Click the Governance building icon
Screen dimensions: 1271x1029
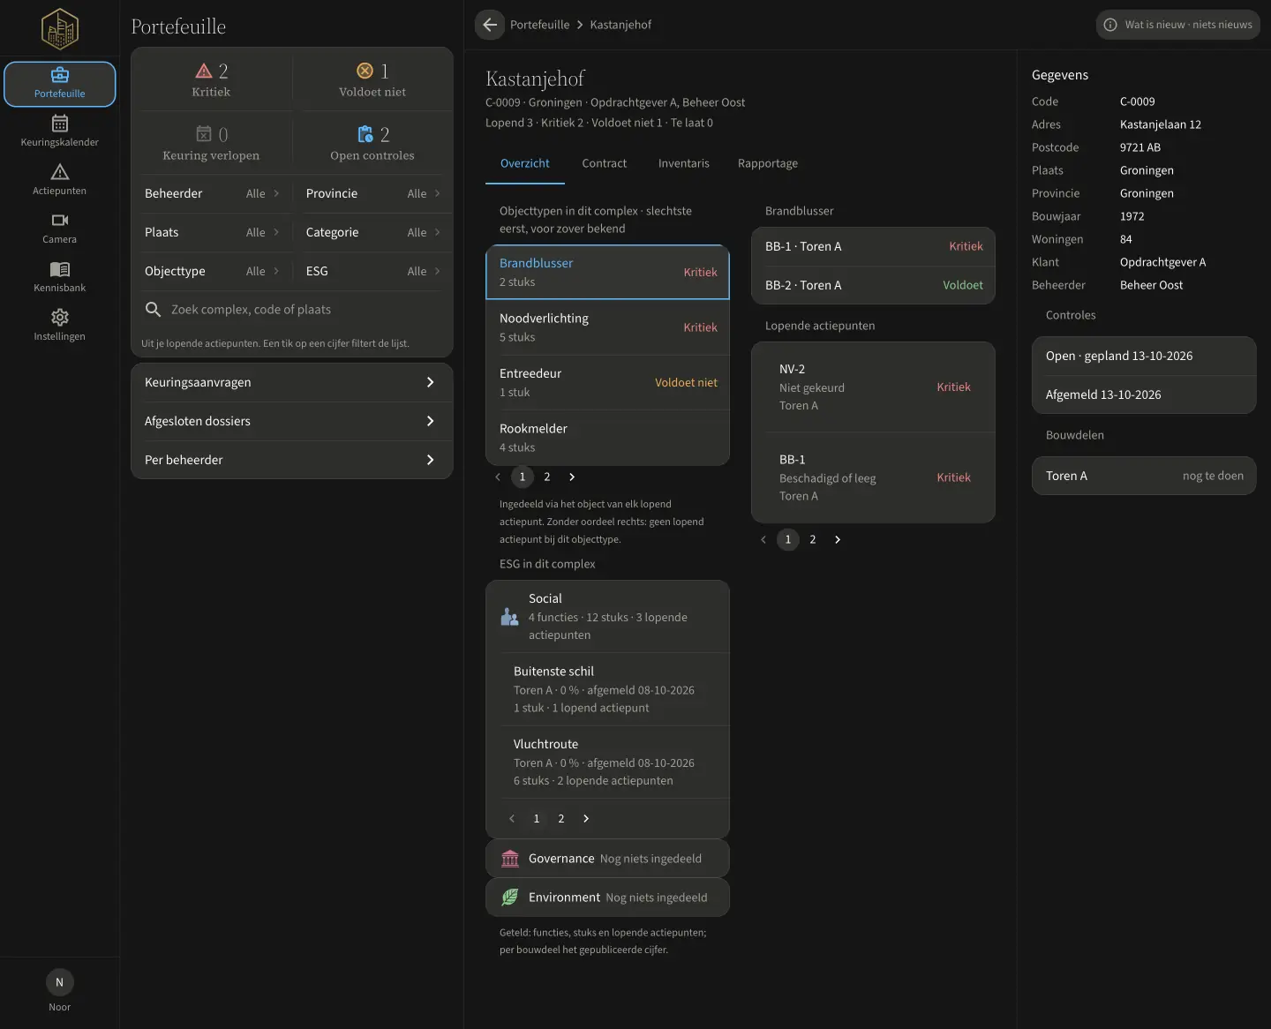point(510,859)
